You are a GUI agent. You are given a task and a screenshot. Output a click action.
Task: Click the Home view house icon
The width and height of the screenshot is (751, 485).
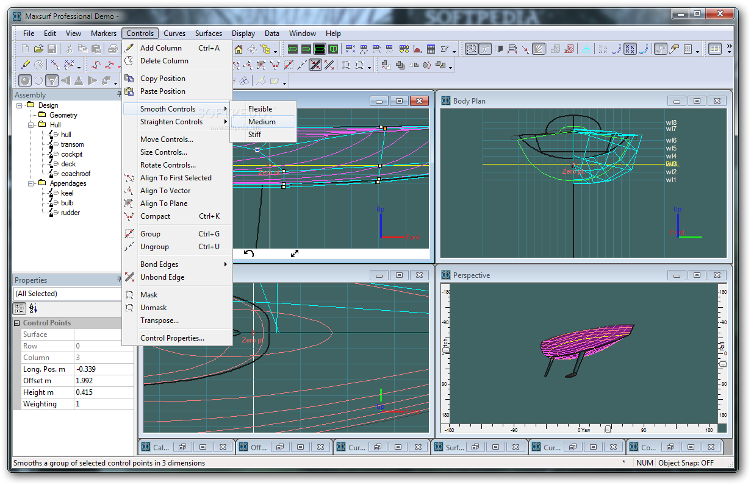(238, 49)
